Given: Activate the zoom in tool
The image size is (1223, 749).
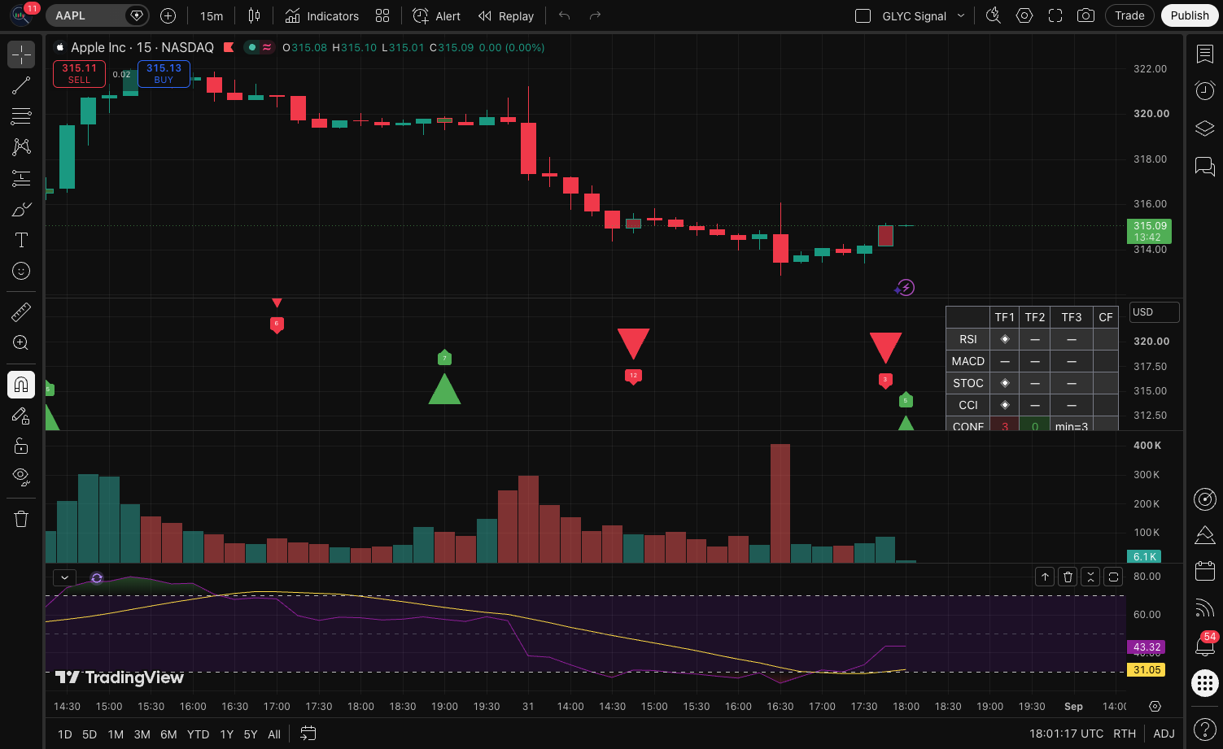Looking at the screenshot, I should click(x=21, y=342).
